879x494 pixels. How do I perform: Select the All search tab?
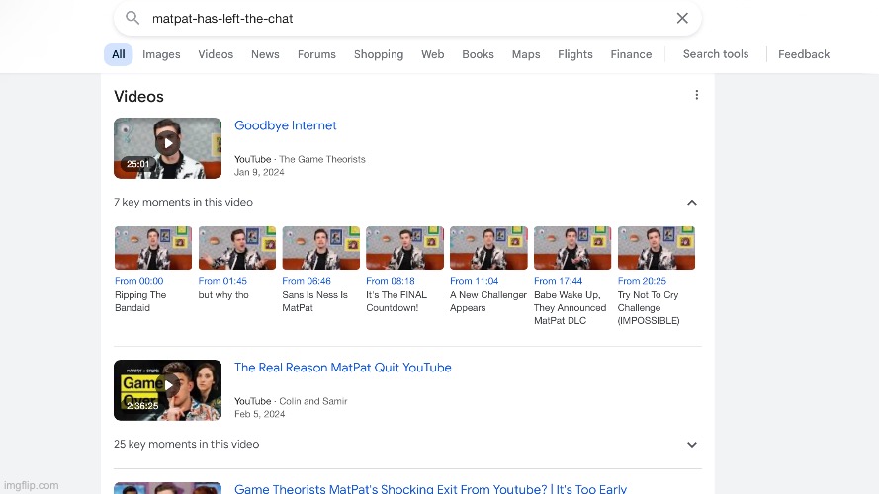(119, 54)
